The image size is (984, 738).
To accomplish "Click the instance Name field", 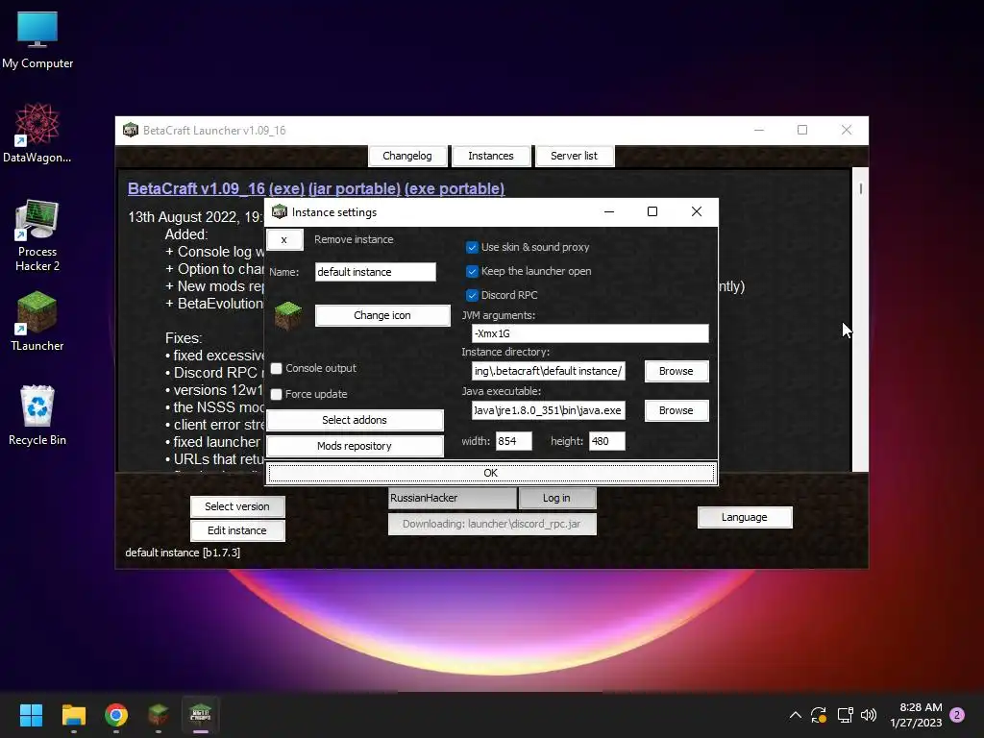I will [375, 272].
